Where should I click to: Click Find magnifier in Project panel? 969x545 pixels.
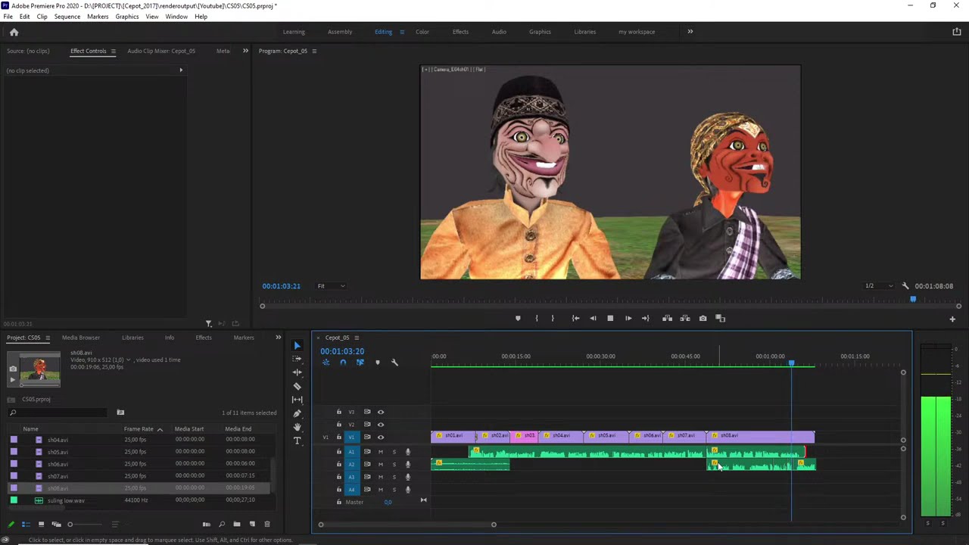point(221,524)
